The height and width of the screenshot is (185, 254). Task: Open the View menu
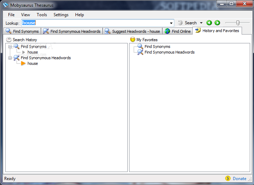coord(25,15)
